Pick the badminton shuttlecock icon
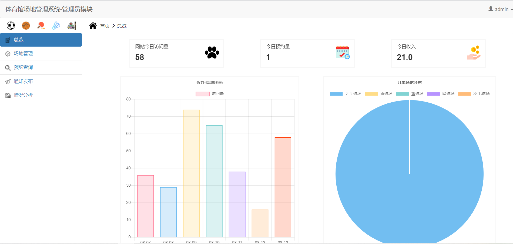 pos(56,26)
